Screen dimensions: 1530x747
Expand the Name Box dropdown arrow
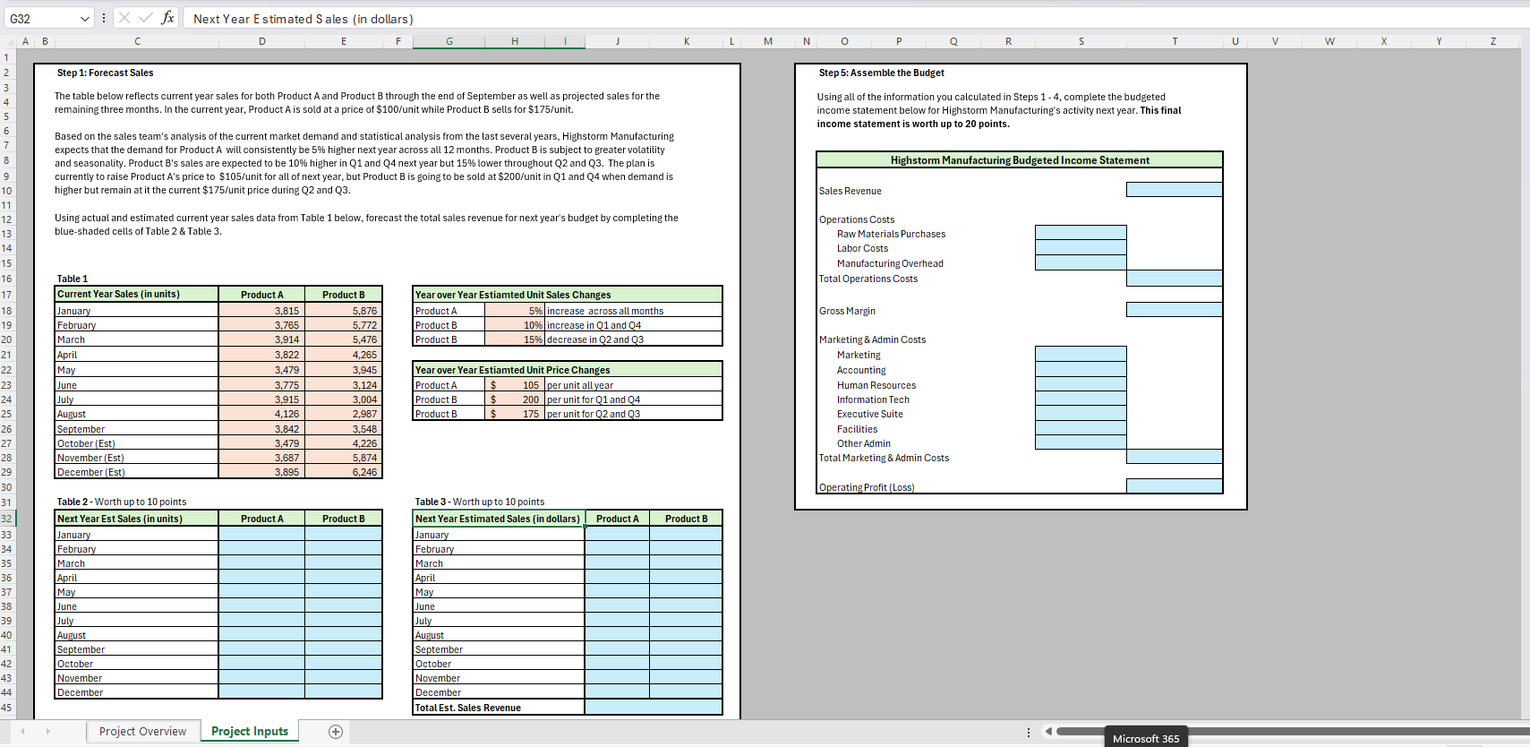click(x=85, y=18)
